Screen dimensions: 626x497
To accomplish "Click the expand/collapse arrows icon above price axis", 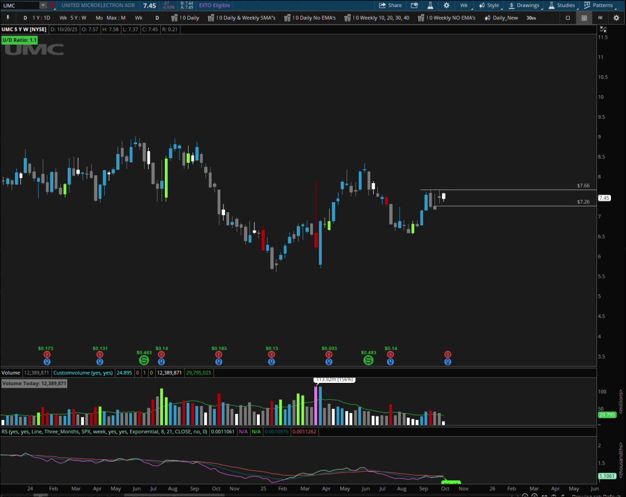I will click(603, 29).
